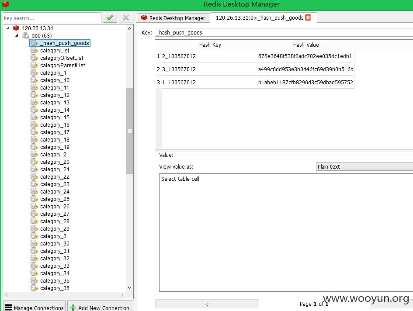Open the View value as dropdown
413x311 pixels.
(364, 166)
